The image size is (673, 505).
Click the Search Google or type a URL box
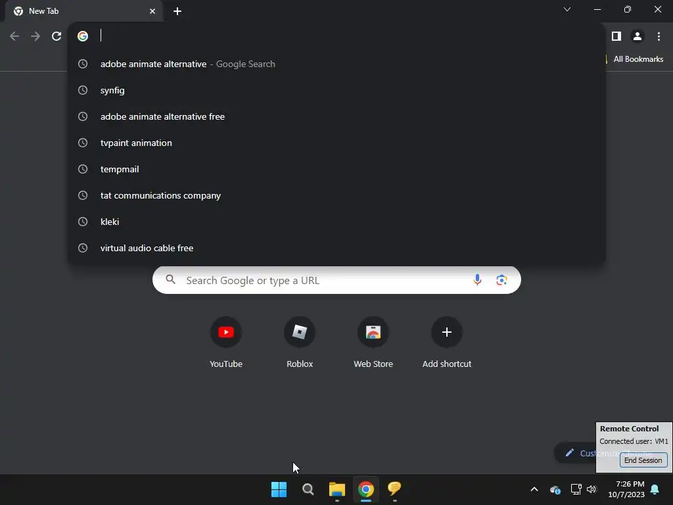click(336, 280)
